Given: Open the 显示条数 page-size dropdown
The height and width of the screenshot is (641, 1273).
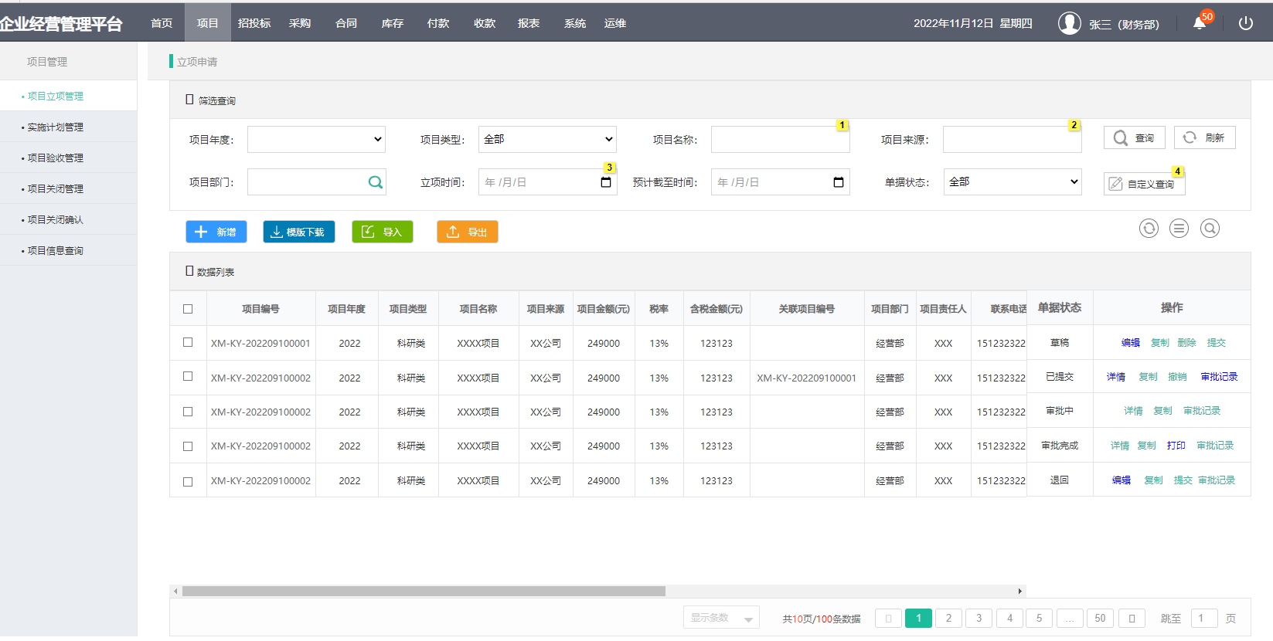Looking at the screenshot, I should (x=721, y=618).
